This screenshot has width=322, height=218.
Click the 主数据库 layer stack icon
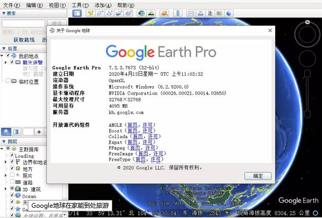pyautogui.click(x=14, y=148)
